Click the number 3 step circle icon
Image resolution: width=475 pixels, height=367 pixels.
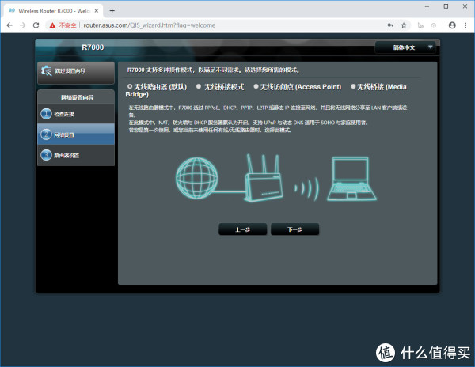pyautogui.click(x=46, y=155)
